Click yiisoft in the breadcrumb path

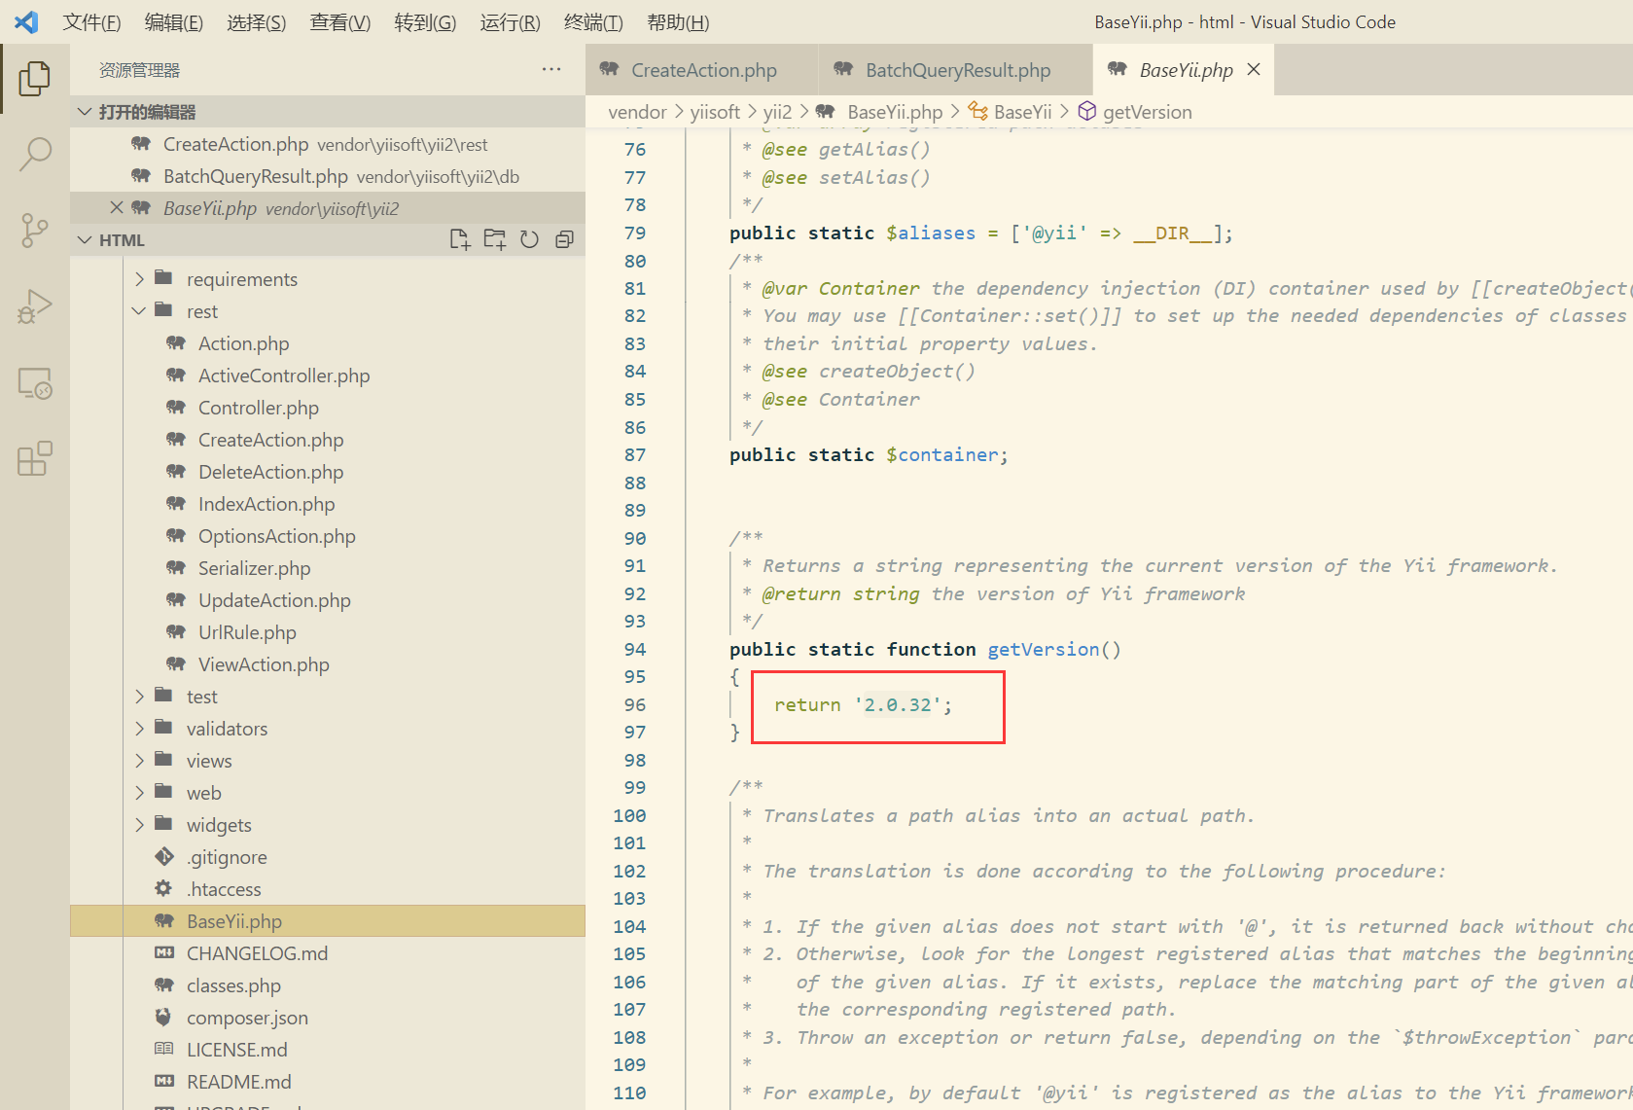click(x=715, y=112)
